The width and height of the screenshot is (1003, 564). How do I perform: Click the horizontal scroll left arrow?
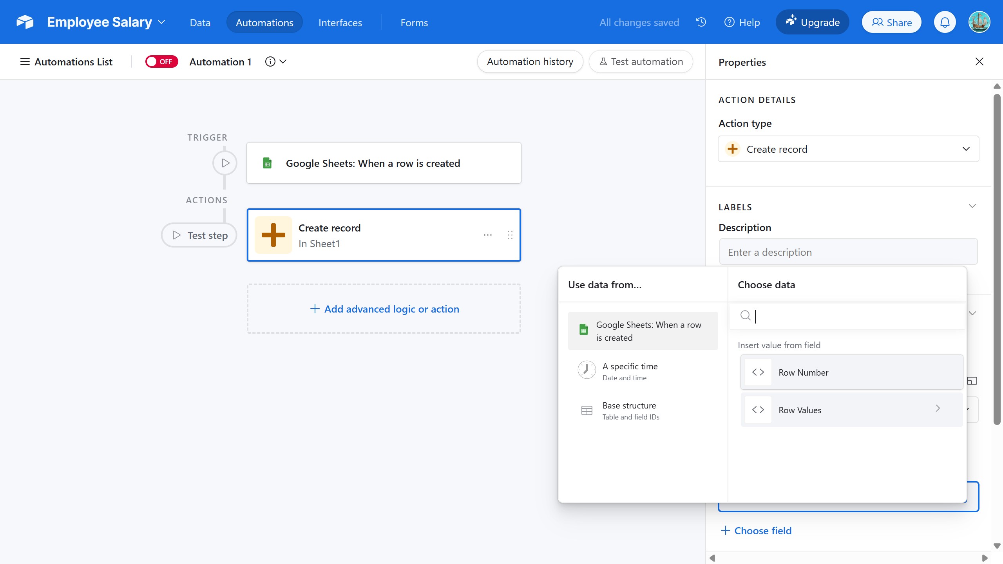pos(713,558)
